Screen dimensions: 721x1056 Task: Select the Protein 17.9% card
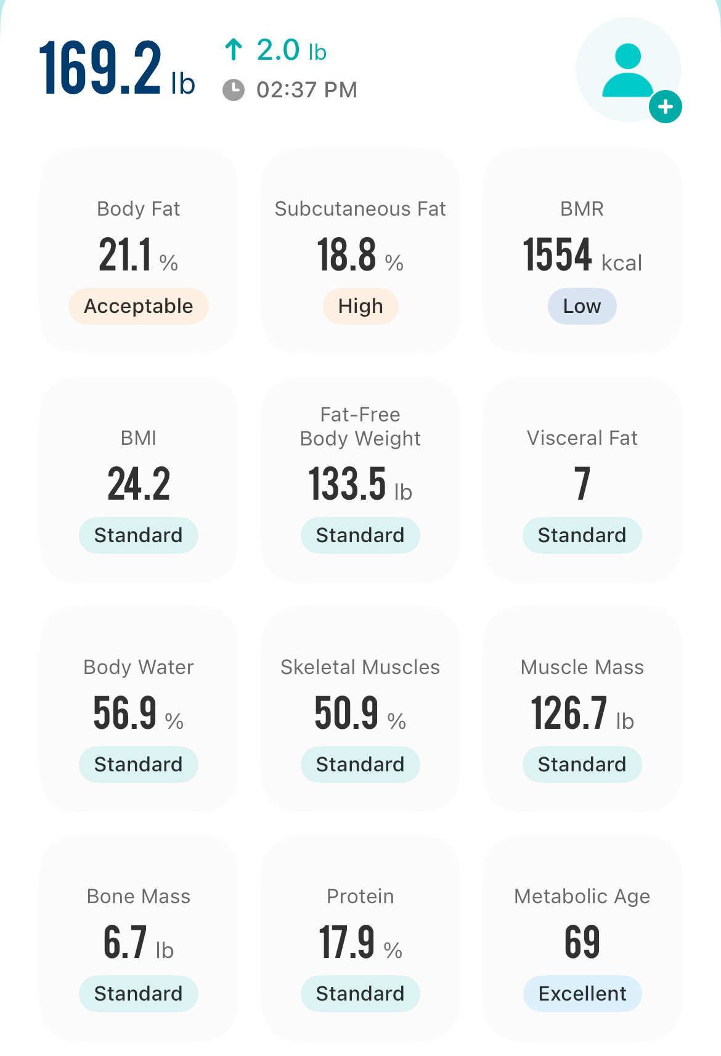360,938
